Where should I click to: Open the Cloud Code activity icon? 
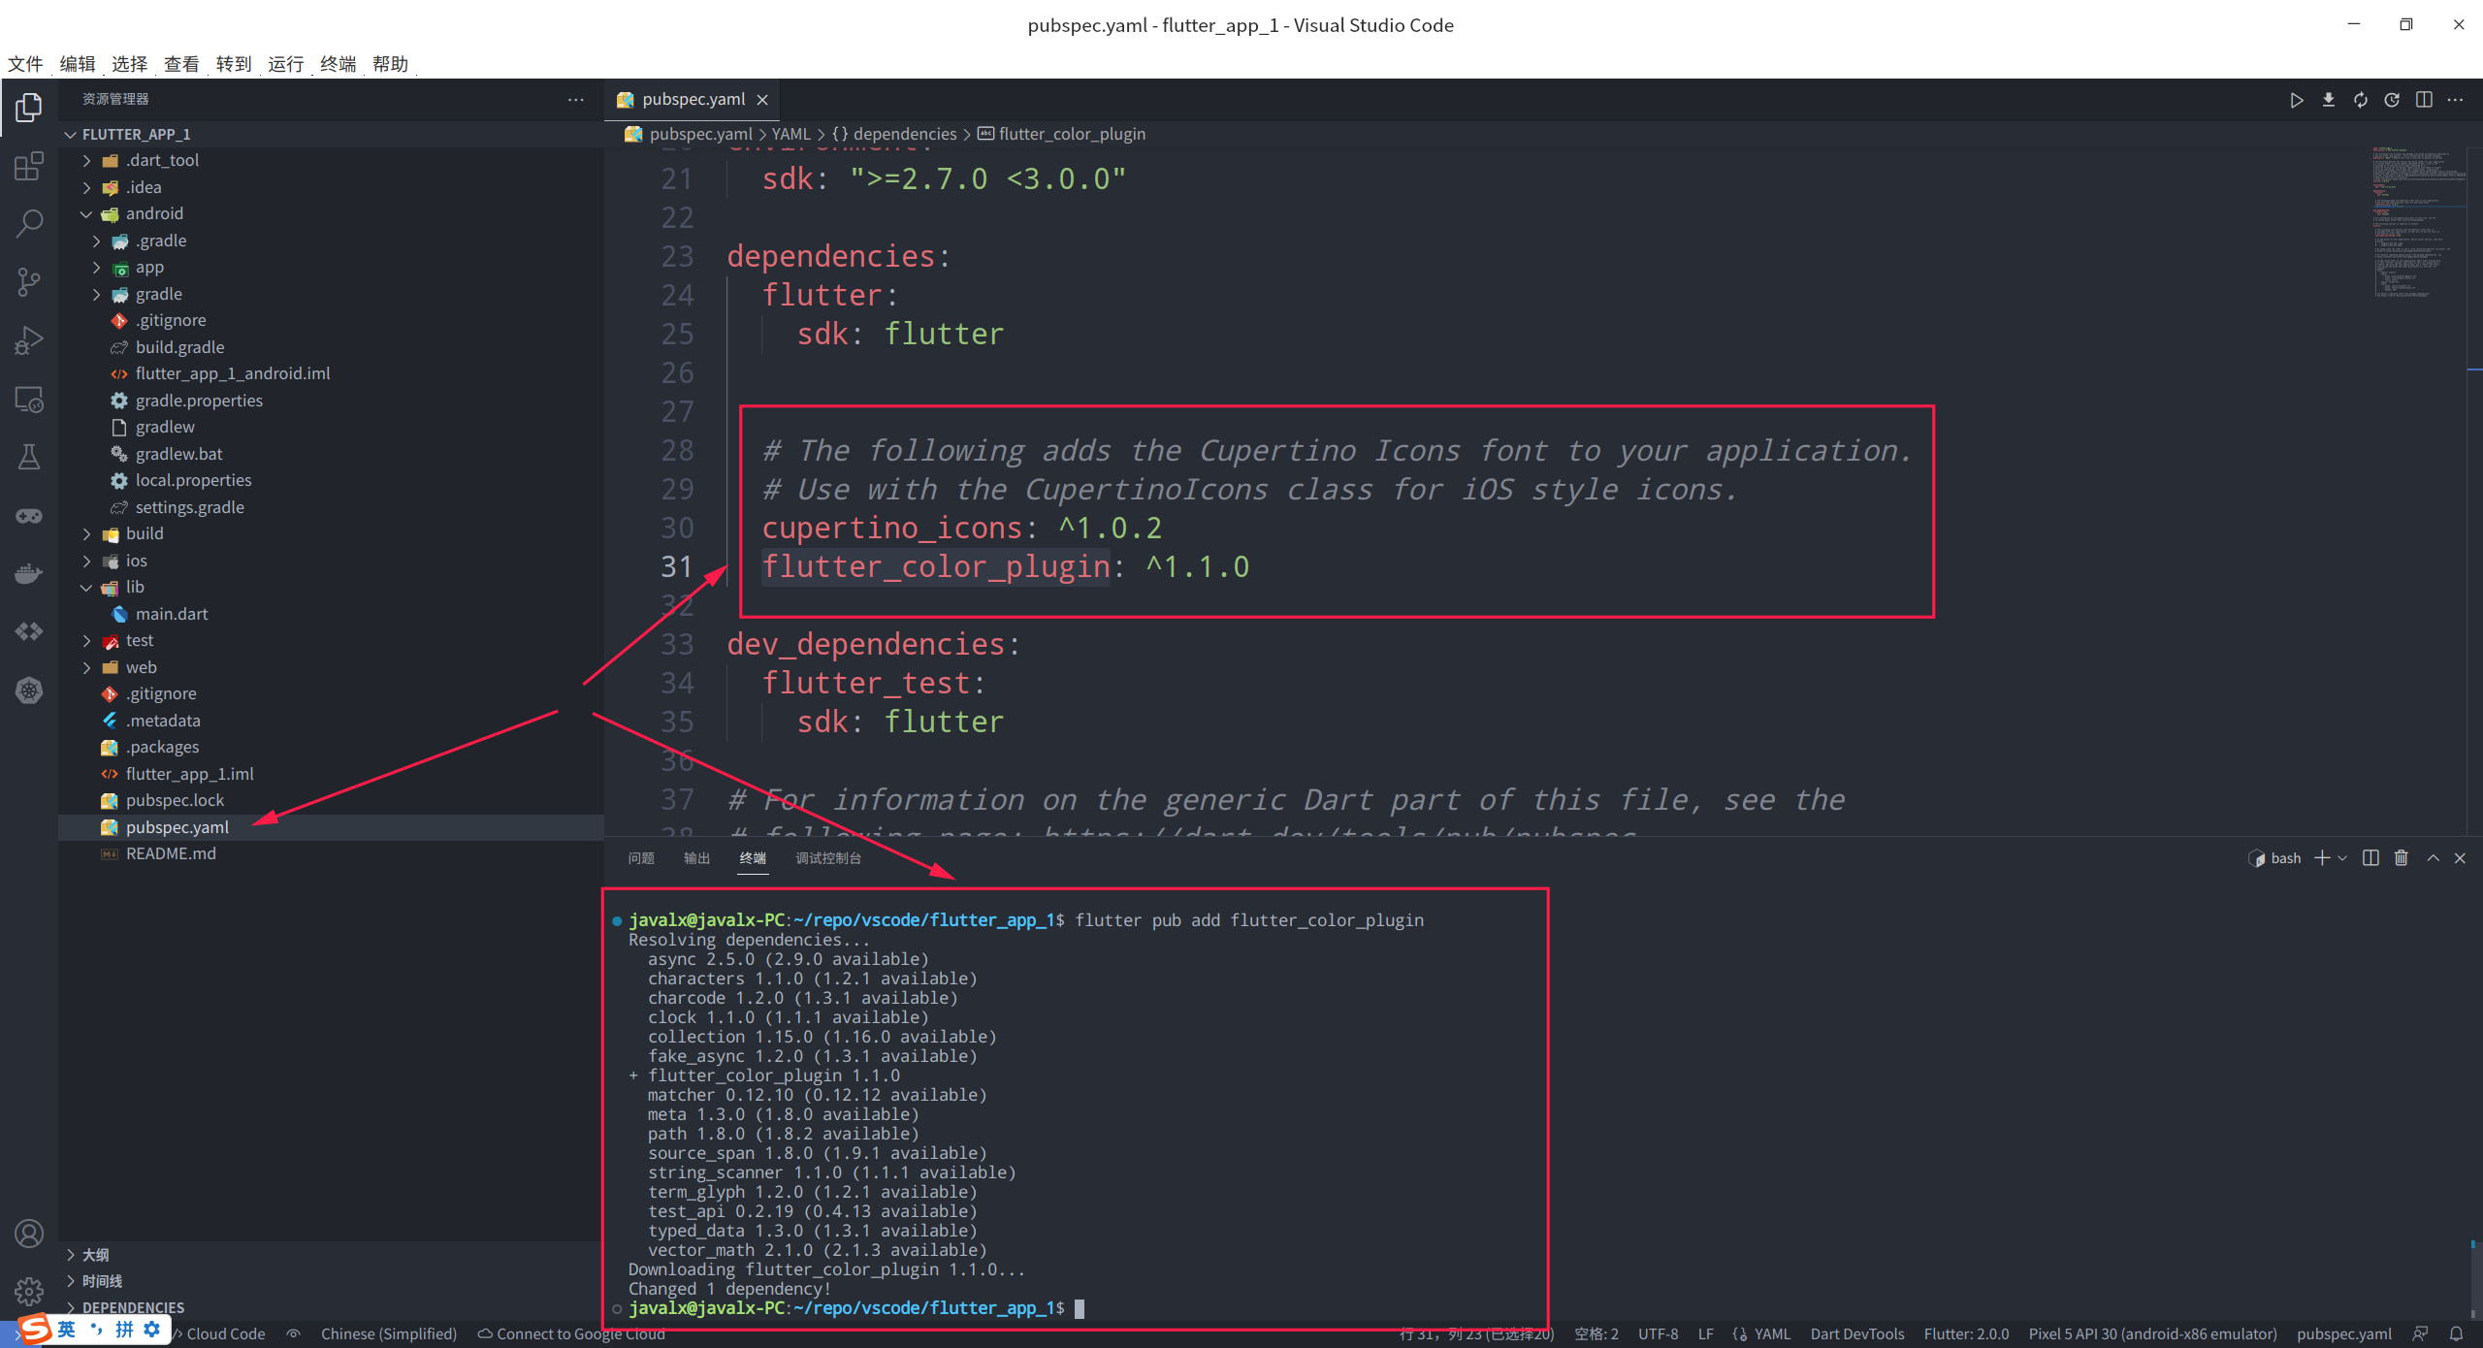[29, 631]
